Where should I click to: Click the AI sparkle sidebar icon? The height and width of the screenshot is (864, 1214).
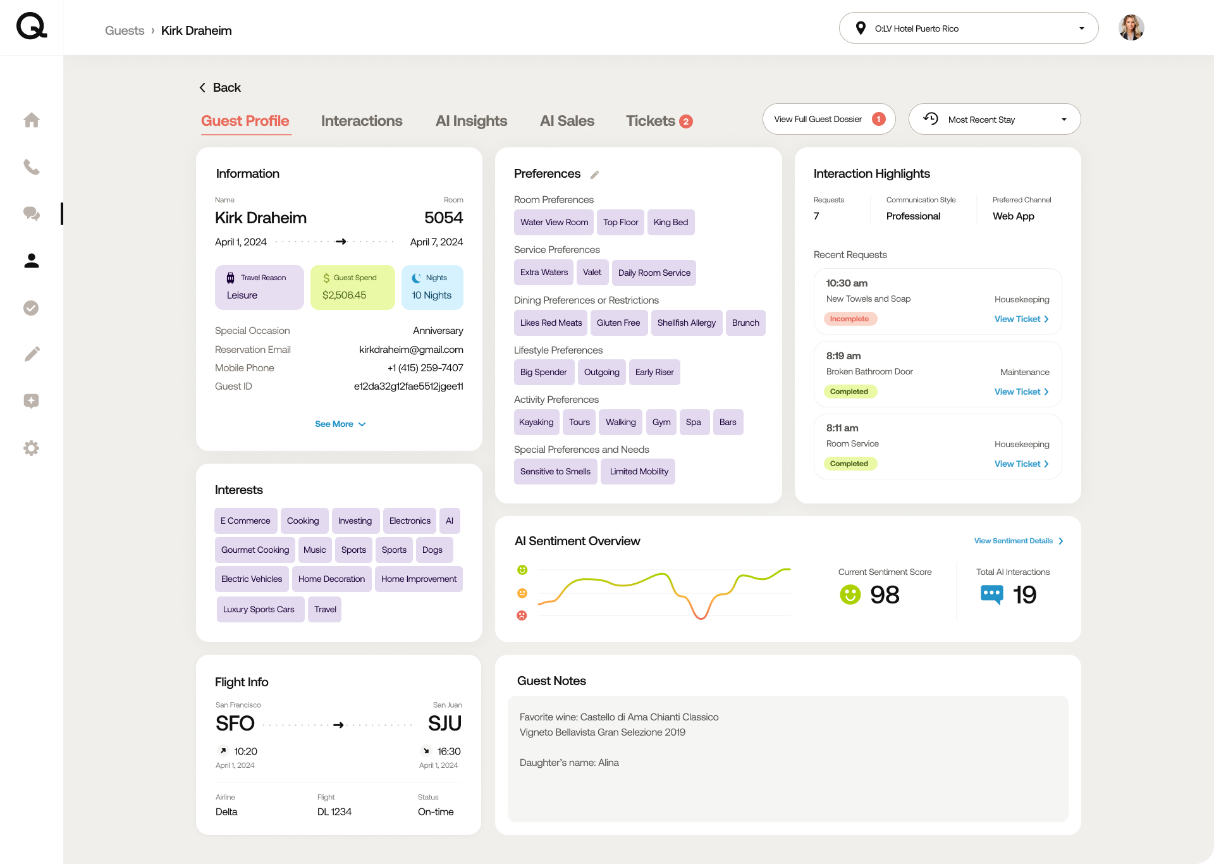point(32,401)
